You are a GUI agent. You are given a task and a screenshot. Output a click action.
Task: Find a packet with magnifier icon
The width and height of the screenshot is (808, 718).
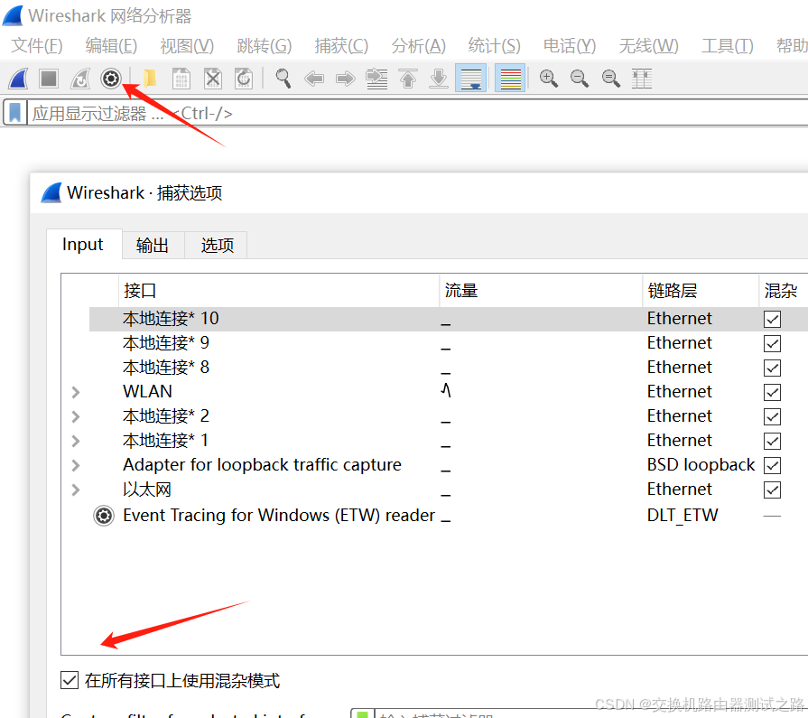tap(283, 79)
